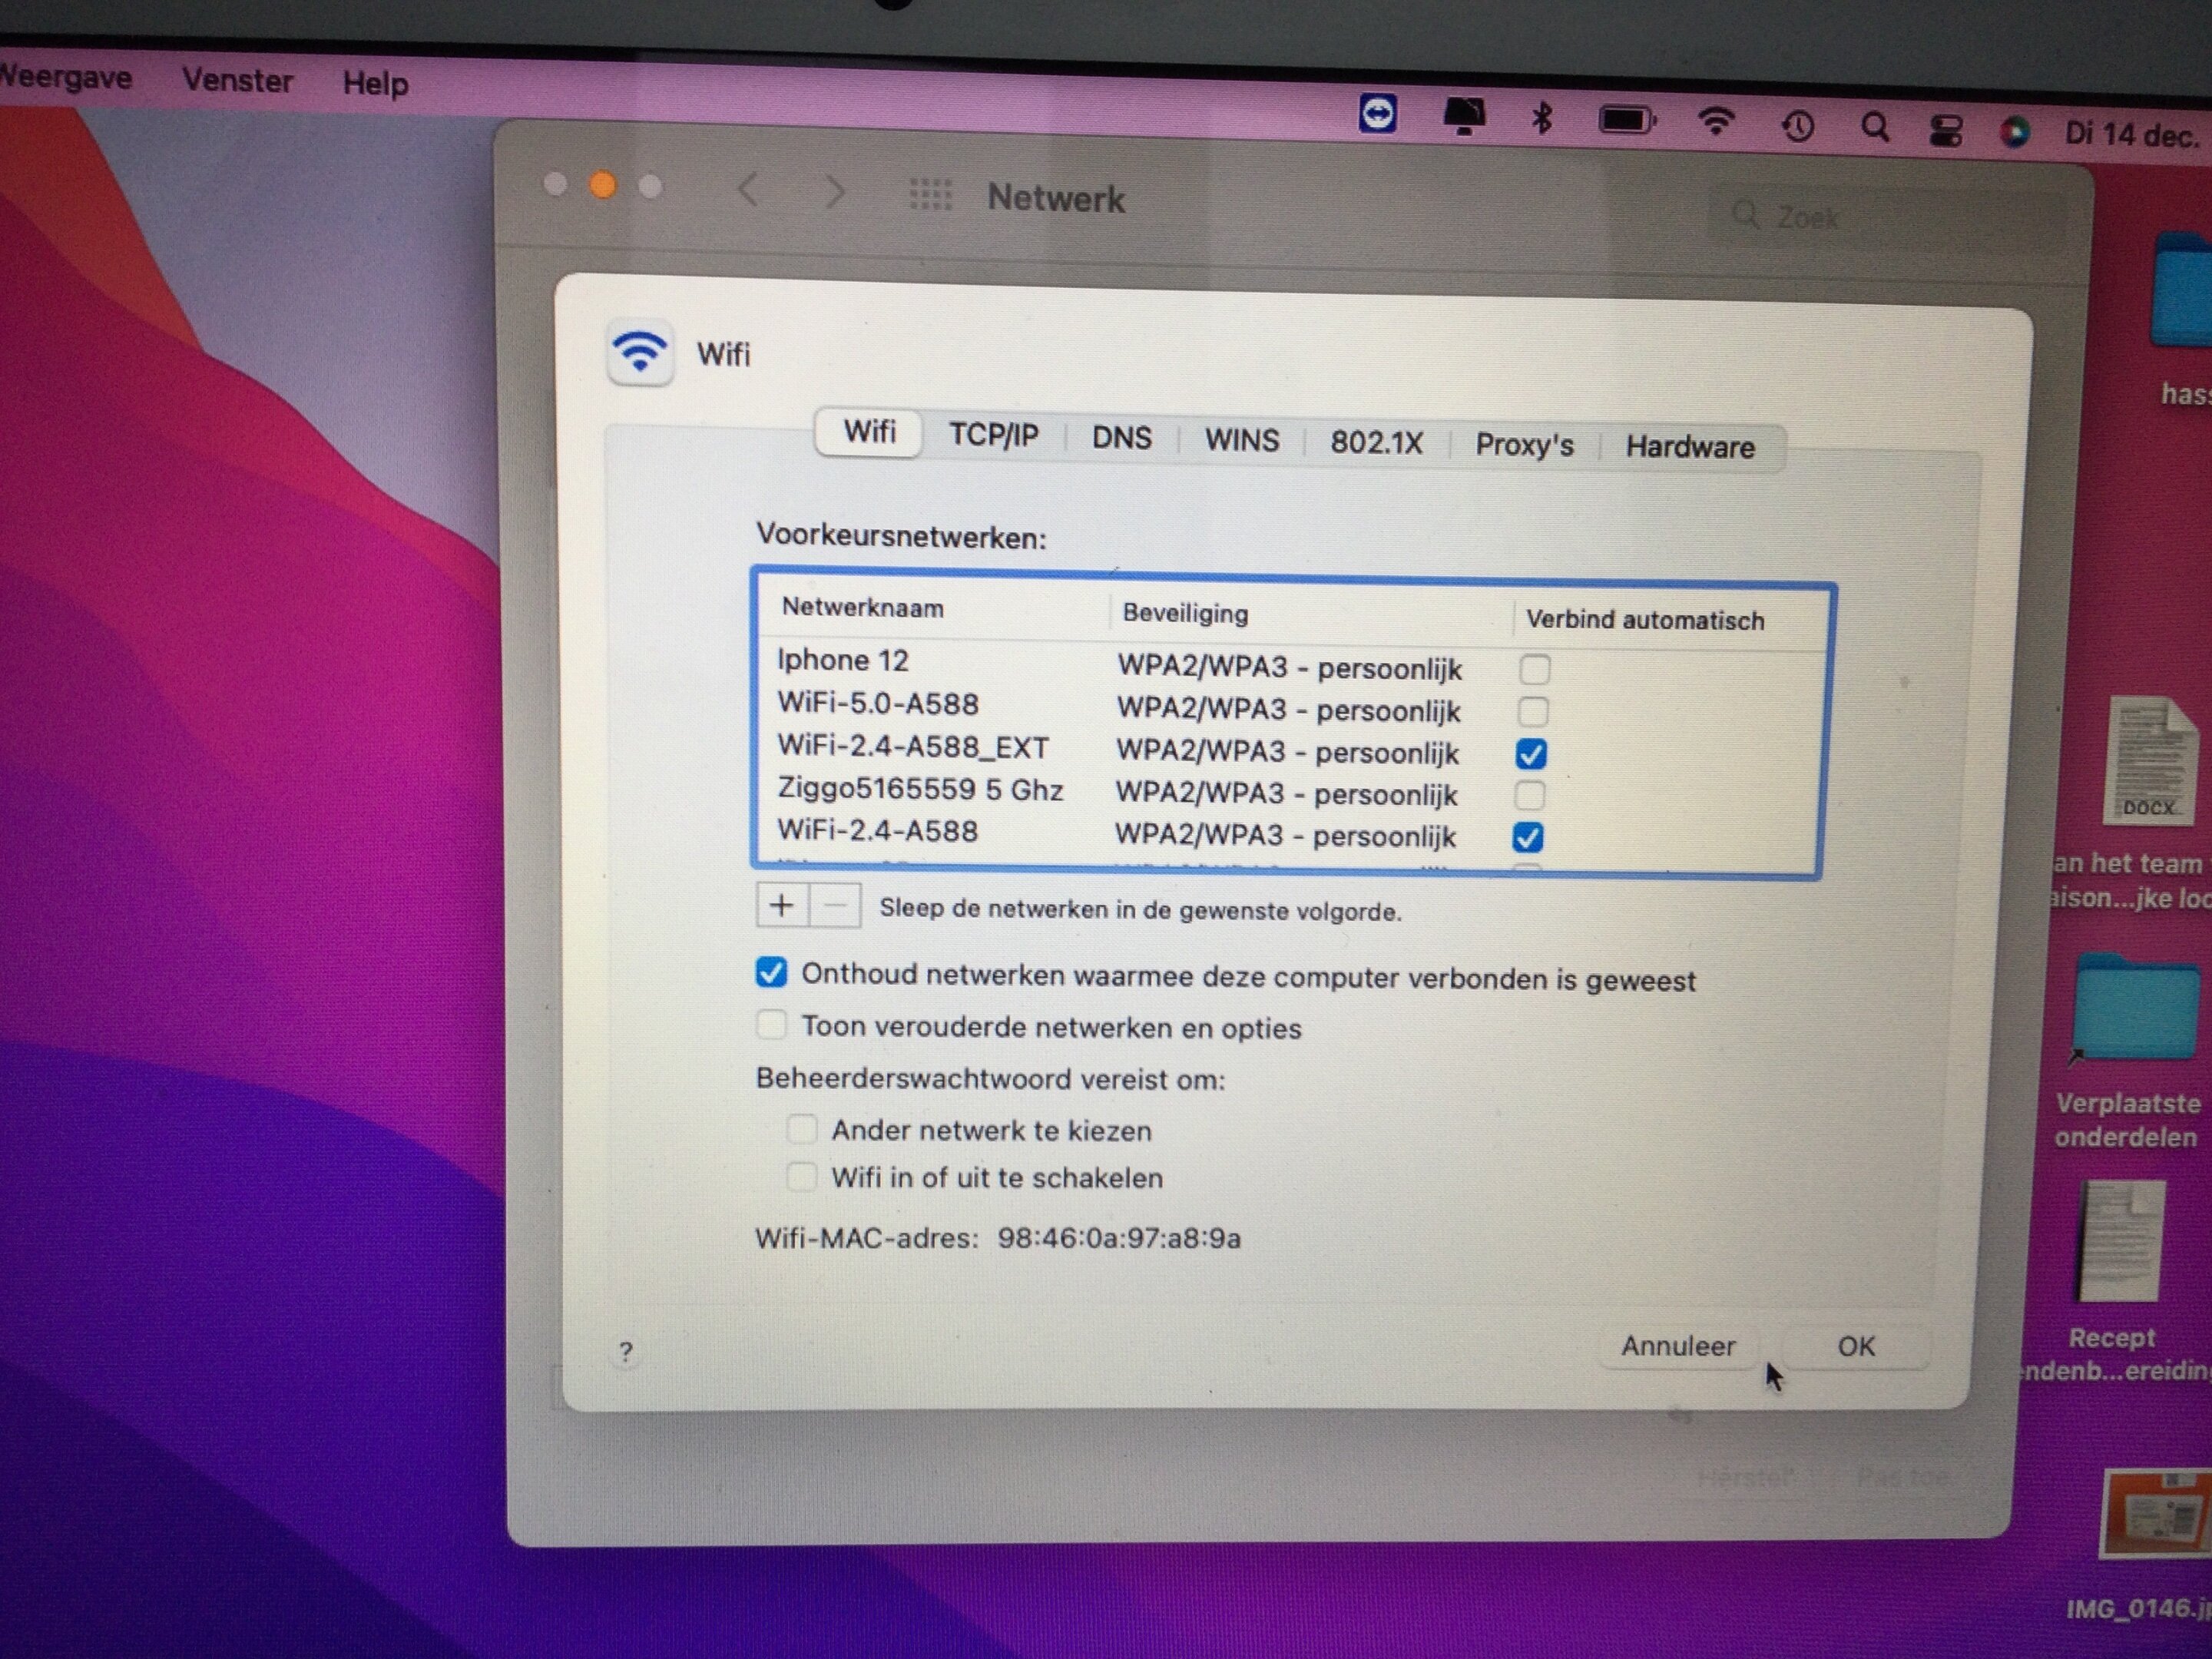Select WiFi-5.0-A588 network row

(1291, 707)
